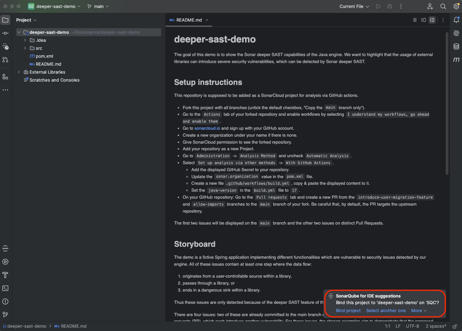Open the Commit tool window icon

pyautogui.click(x=5, y=33)
